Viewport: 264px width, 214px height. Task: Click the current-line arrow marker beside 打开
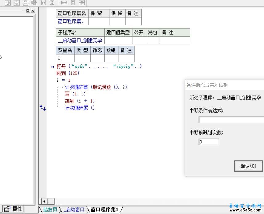coord(53,67)
